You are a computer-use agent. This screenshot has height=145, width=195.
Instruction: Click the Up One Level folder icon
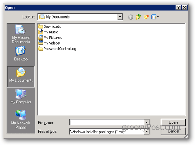point(138,17)
